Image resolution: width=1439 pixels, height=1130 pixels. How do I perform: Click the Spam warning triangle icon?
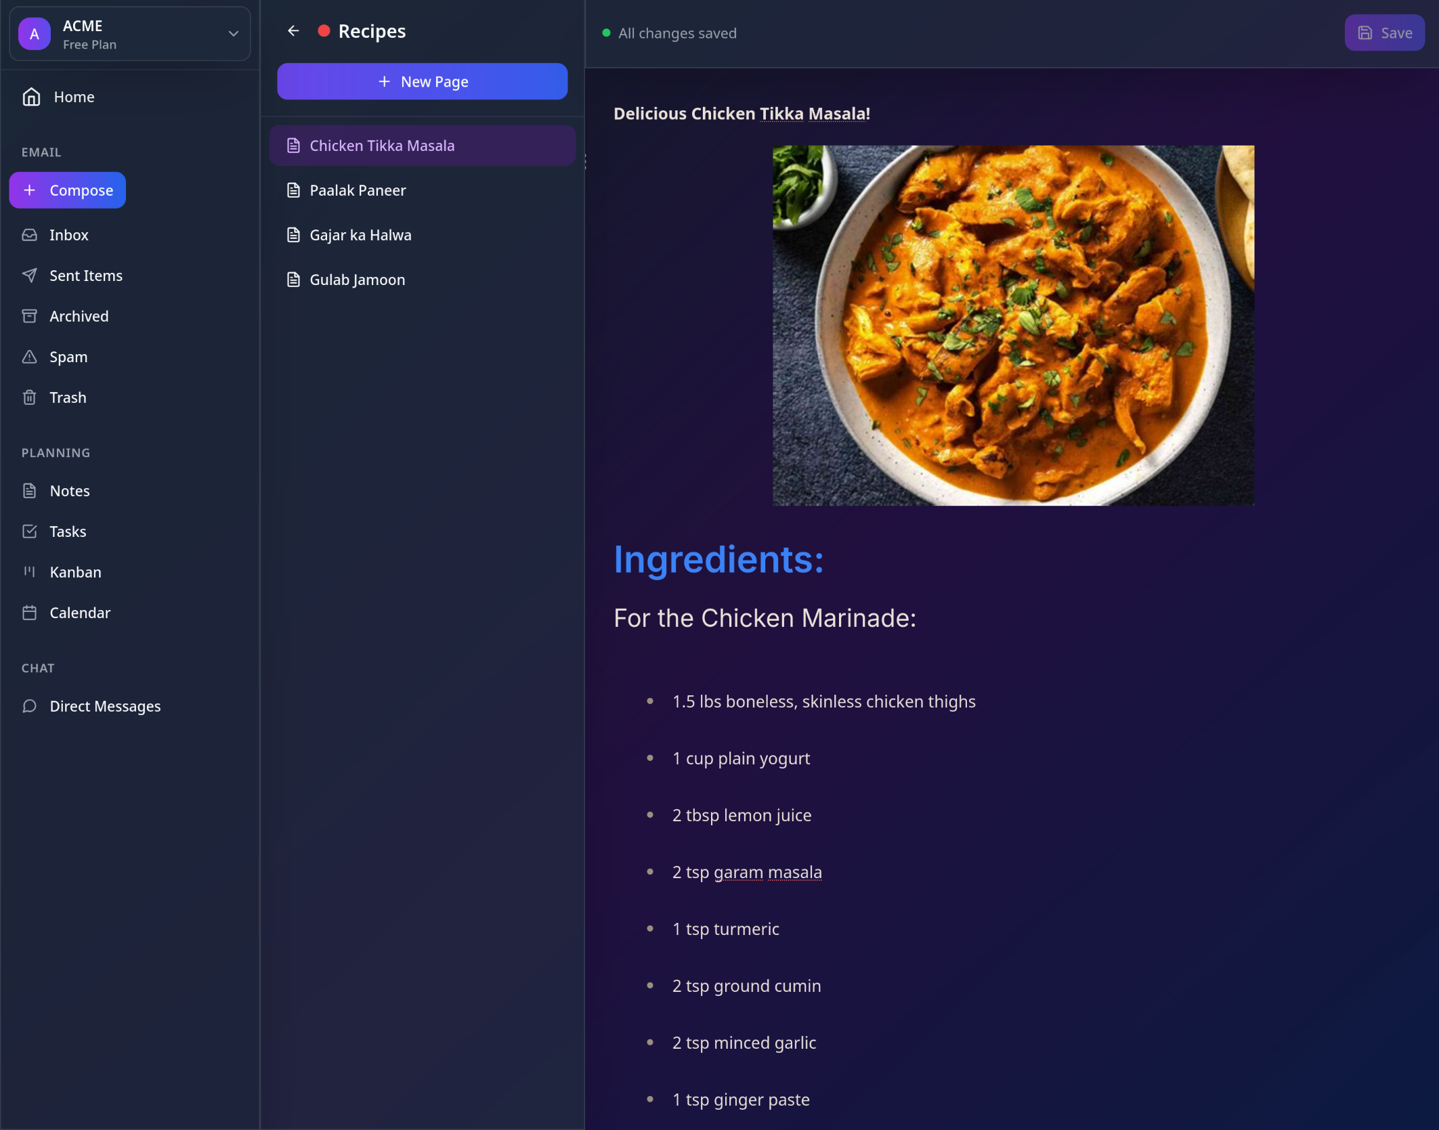[x=29, y=357]
